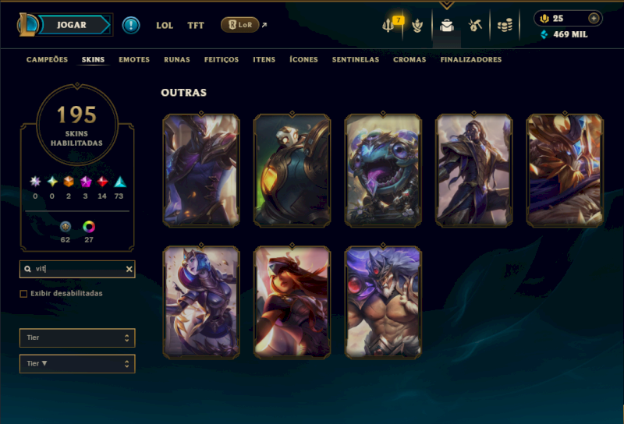Enable the Exibir desabilitadas checkbox
This screenshot has height=424, width=624.
(23, 294)
